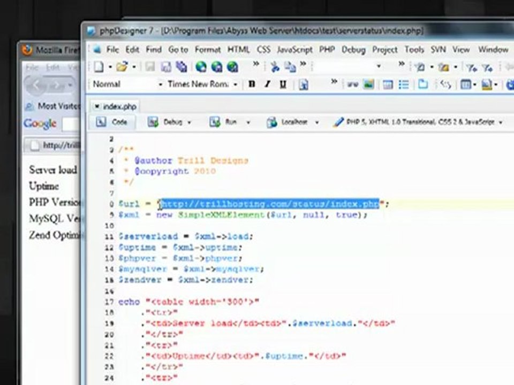Click the blue folder icon in formatting toolbar
This screenshot has height=385, width=514.
coord(423,84)
